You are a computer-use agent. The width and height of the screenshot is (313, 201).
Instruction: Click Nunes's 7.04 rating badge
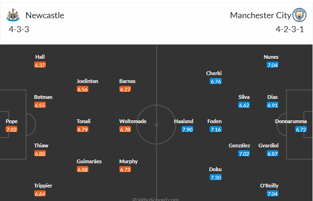coord(272,65)
